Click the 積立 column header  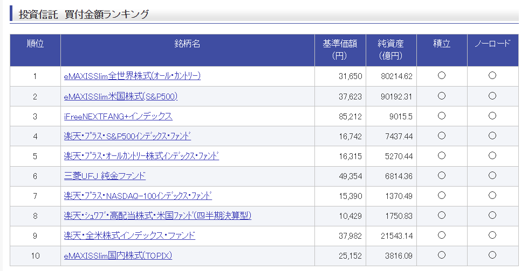click(x=442, y=44)
